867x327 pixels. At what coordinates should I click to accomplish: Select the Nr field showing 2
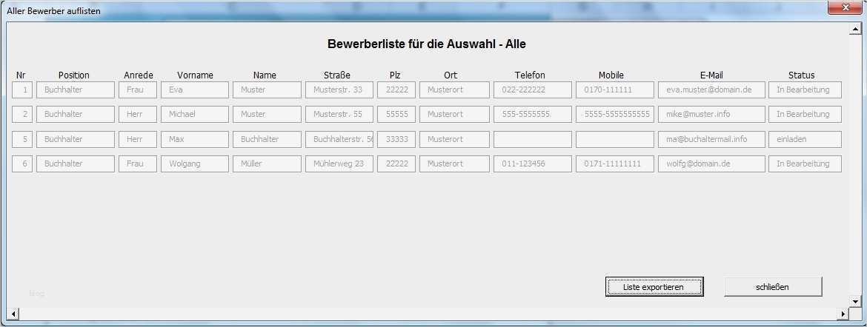22,115
